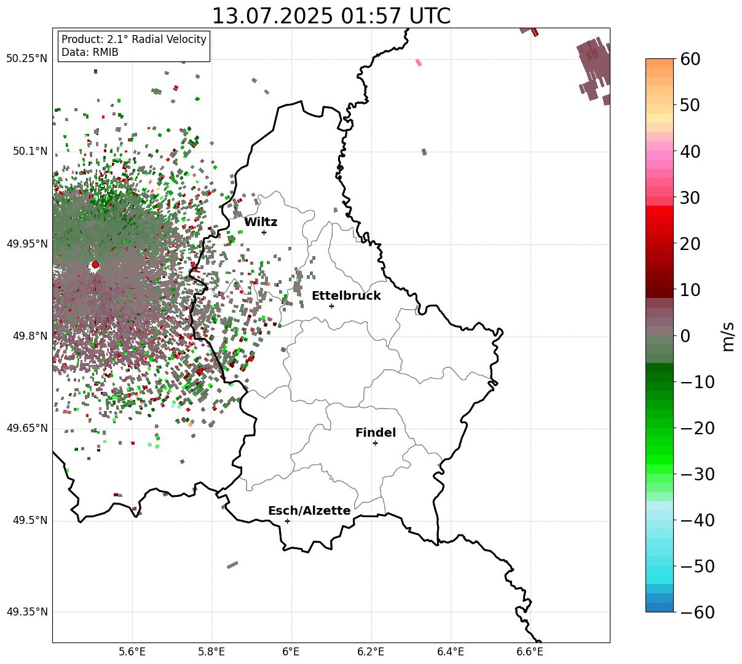The height and width of the screenshot is (664, 742).
Task: Click the colorbar 50 tick label
Action: pyautogui.click(x=689, y=105)
